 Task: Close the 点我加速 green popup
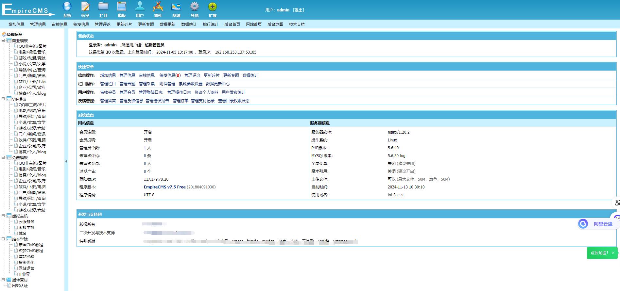pos(613,253)
